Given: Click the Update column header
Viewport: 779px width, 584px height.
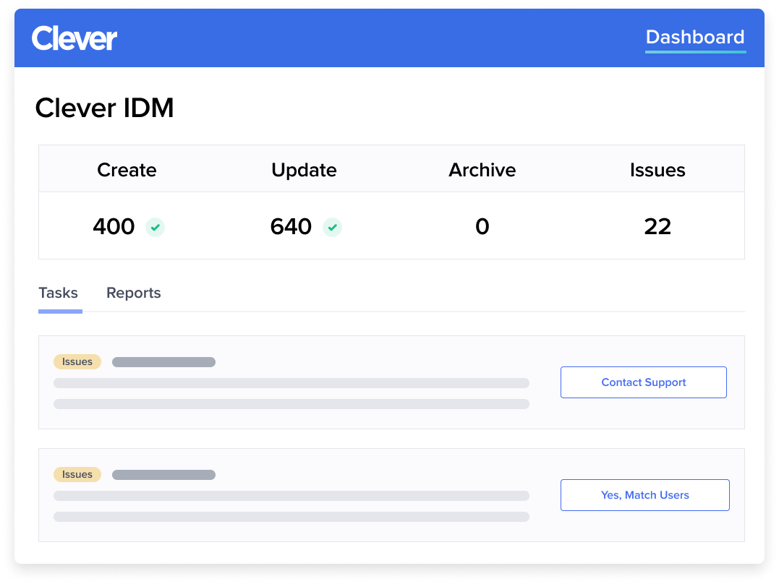Looking at the screenshot, I should 304,170.
